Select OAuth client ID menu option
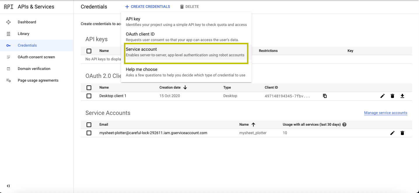Image resolution: width=419 pixels, height=193 pixels. (x=186, y=37)
